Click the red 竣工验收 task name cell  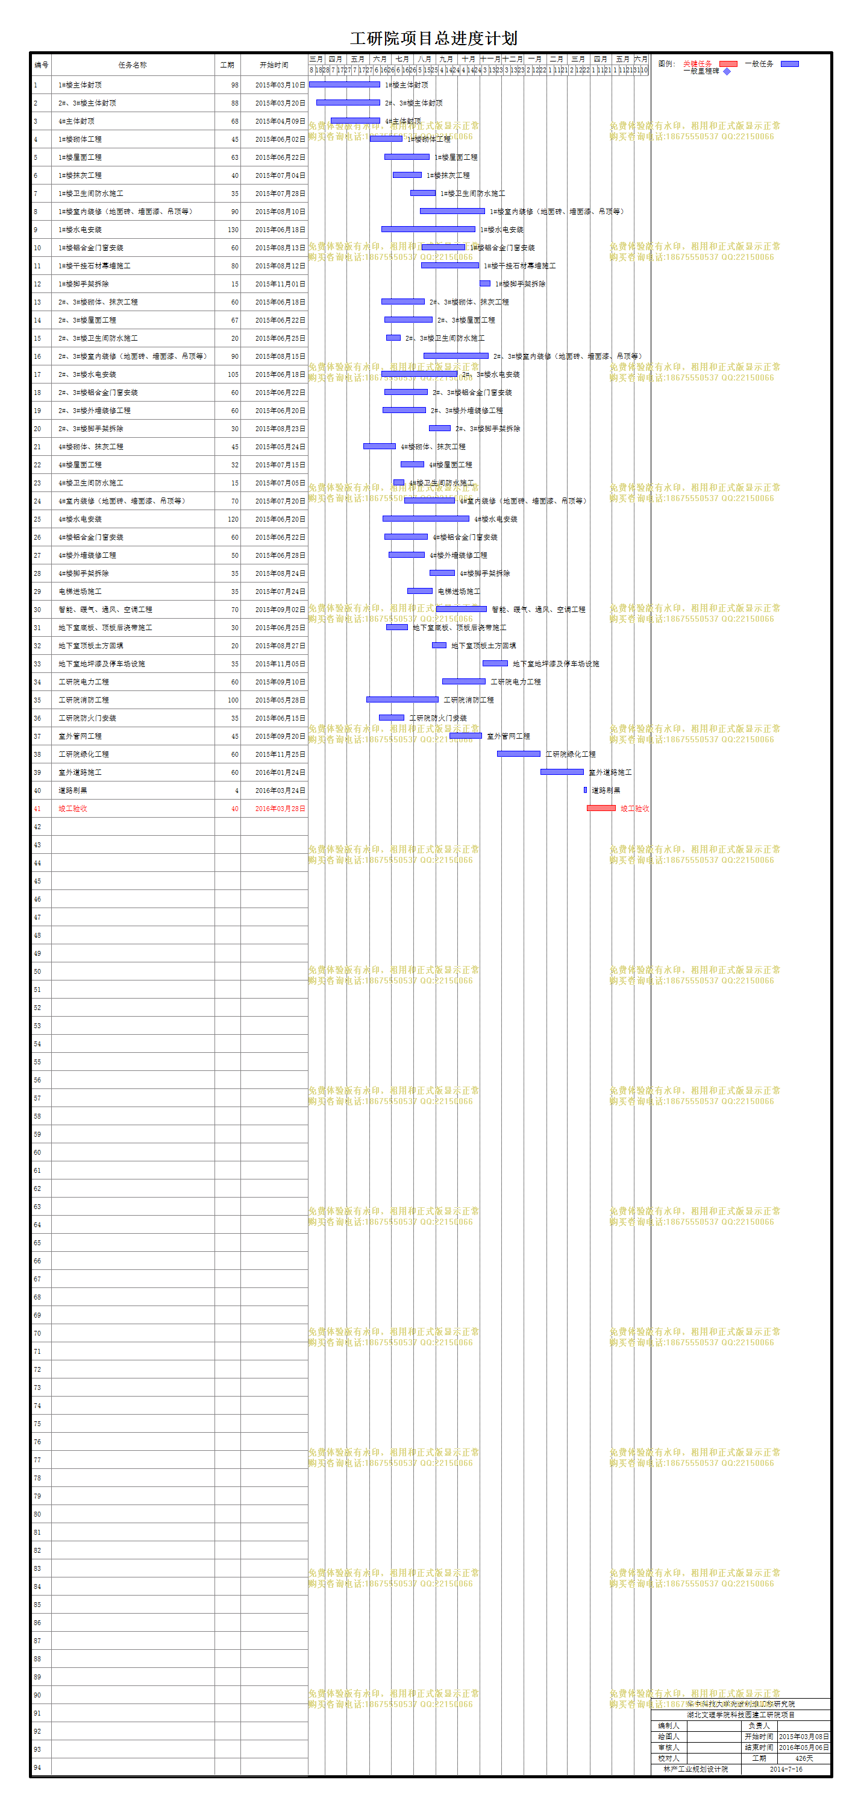pyautogui.click(x=133, y=809)
